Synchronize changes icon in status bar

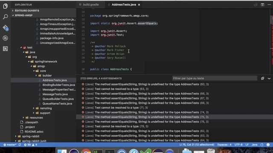click(x=20, y=144)
